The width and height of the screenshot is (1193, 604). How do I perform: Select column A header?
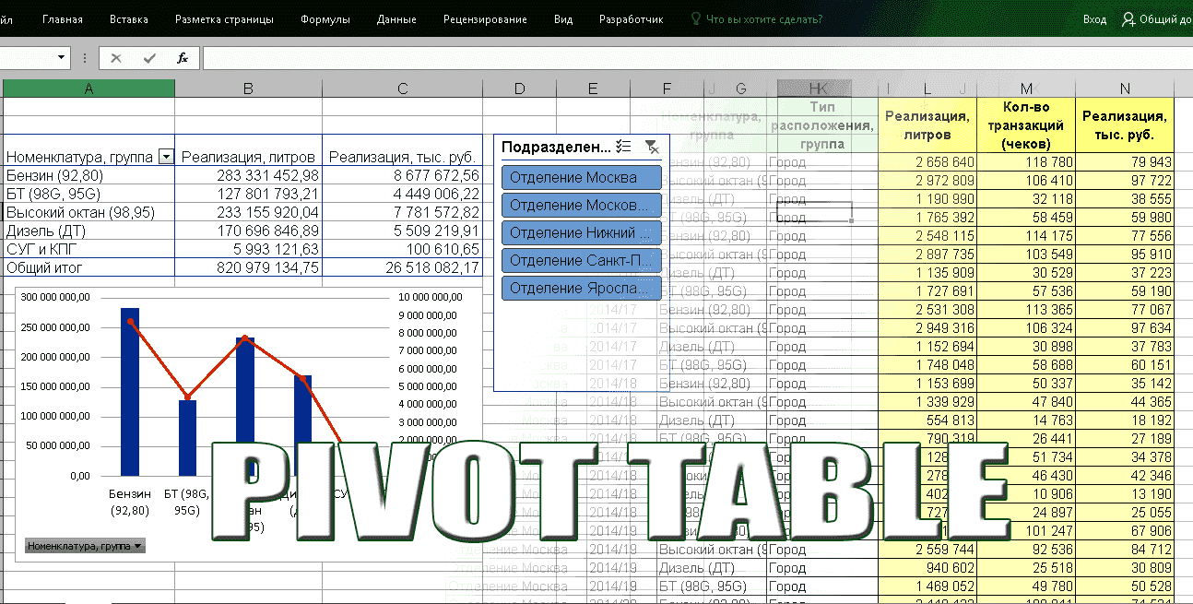coord(89,89)
